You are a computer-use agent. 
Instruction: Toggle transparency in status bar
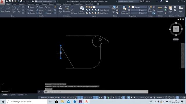coord(105,98)
